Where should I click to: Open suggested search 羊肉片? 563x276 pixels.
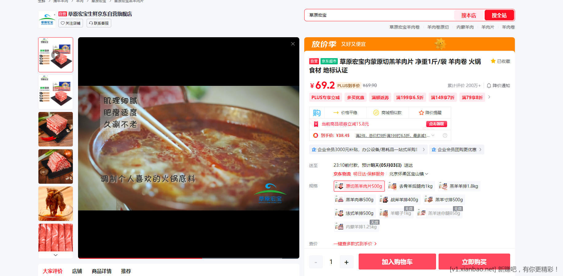coord(488,27)
